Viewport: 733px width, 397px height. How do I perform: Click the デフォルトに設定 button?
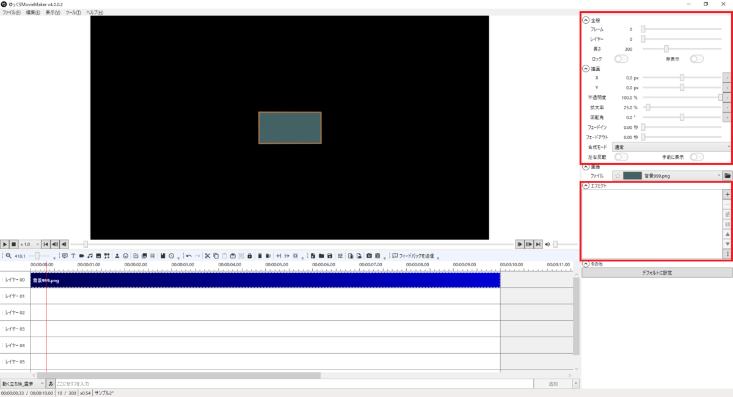pos(657,273)
